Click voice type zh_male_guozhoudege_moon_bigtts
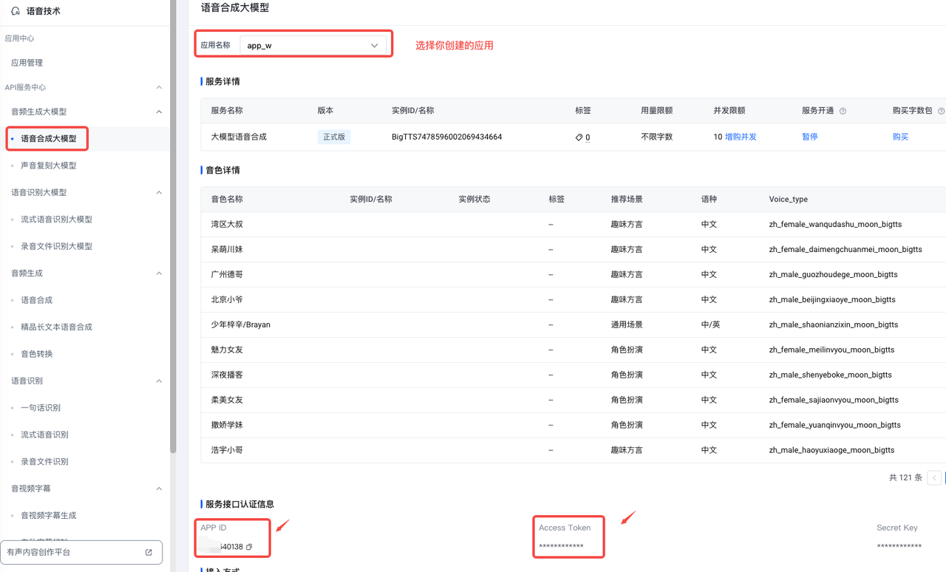 click(833, 274)
